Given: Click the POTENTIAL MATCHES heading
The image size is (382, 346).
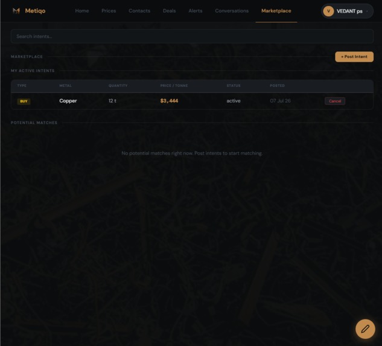Looking at the screenshot, I should click(x=34, y=123).
